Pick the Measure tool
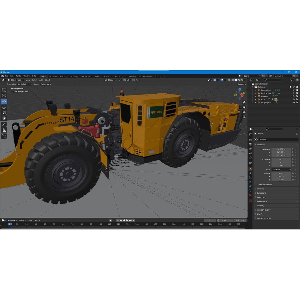Image resolution: width=300 pixels, height=300 pixels. (4, 130)
